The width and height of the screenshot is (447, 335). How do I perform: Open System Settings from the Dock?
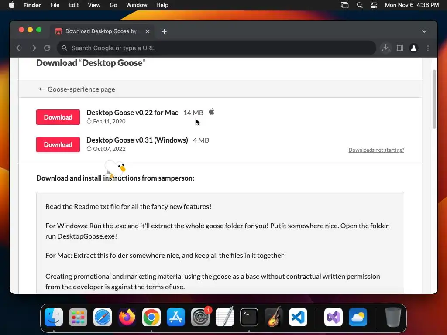click(x=200, y=317)
